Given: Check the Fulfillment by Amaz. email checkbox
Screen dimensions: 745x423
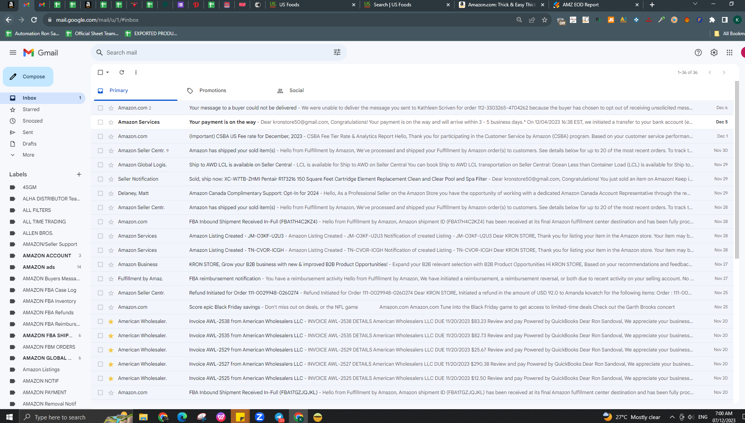Looking at the screenshot, I should click(100, 279).
